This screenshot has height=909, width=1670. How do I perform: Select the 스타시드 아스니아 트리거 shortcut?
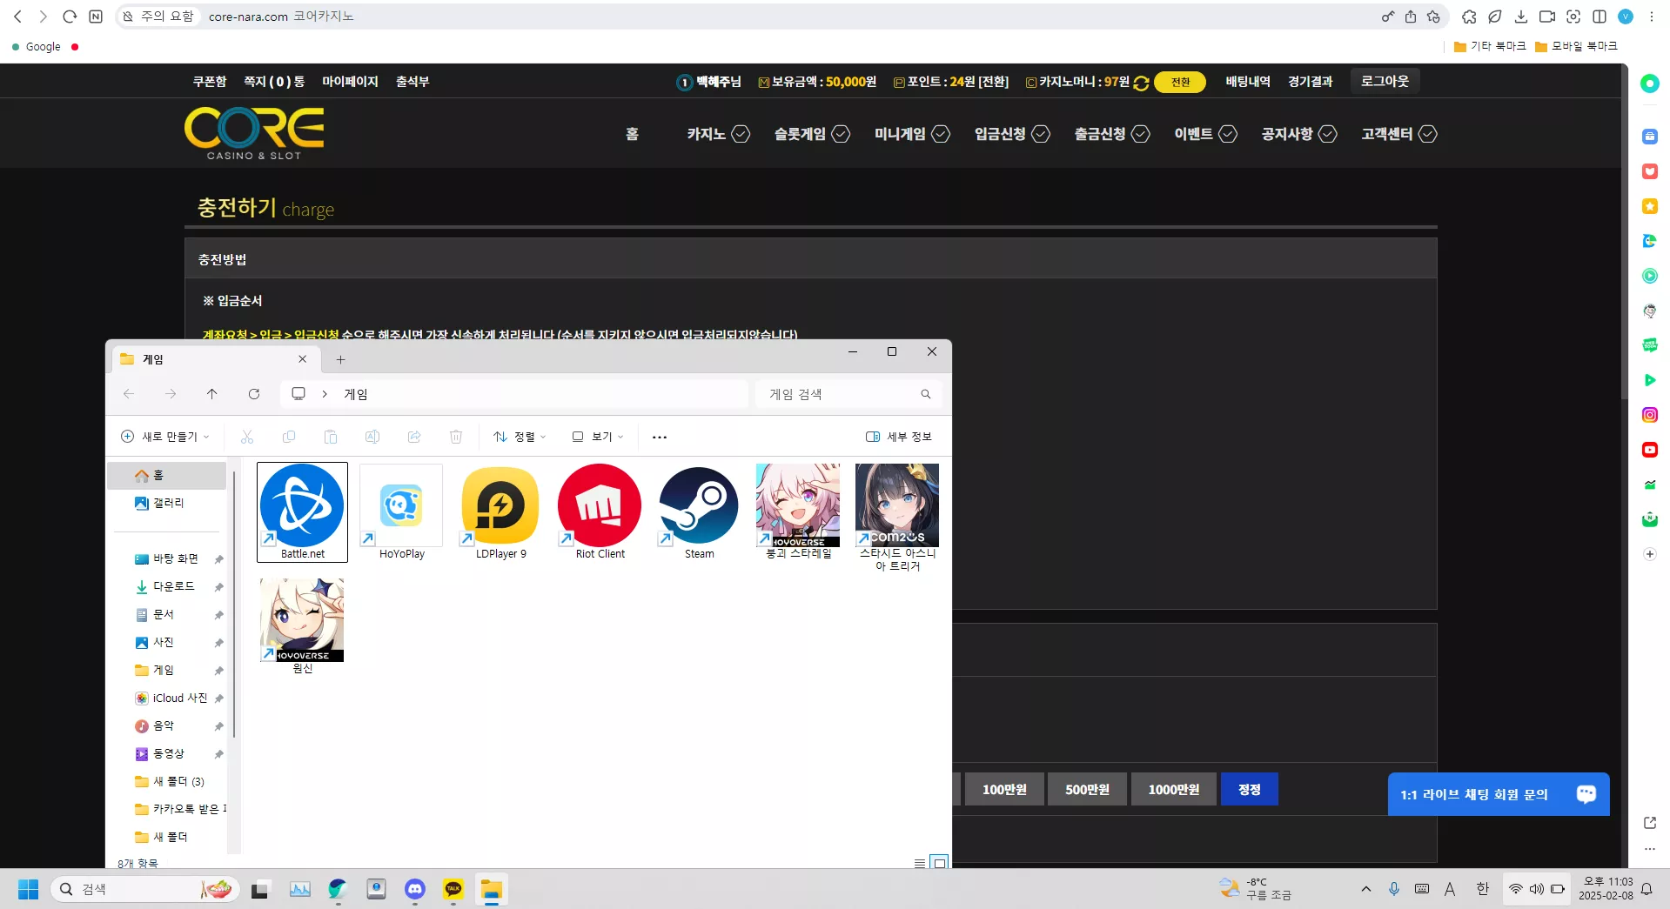(897, 518)
